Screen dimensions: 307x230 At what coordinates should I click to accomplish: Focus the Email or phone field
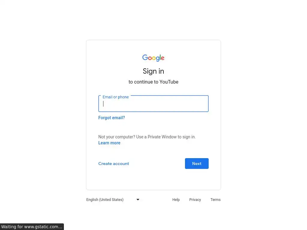coord(153,104)
